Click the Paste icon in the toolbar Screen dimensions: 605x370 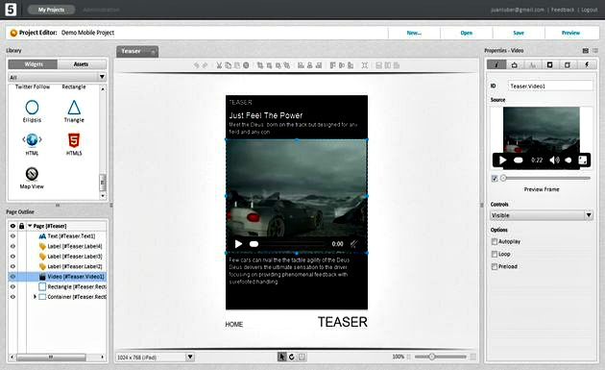(x=237, y=65)
